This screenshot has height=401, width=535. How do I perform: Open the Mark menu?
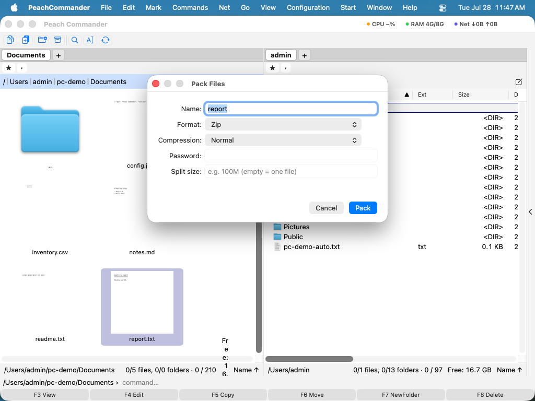tap(154, 7)
